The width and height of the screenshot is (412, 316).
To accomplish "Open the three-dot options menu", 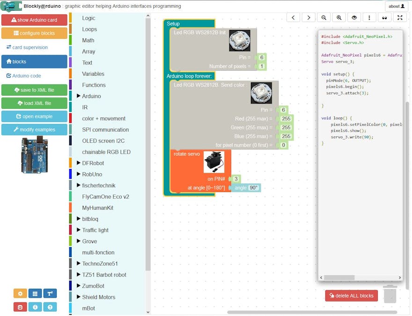I will click(x=370, y=17).
